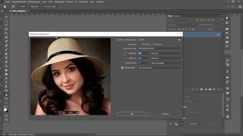The image size is (243, 136).
Task: Toggle lock position in Layers panel
Action: pos(186,29)
